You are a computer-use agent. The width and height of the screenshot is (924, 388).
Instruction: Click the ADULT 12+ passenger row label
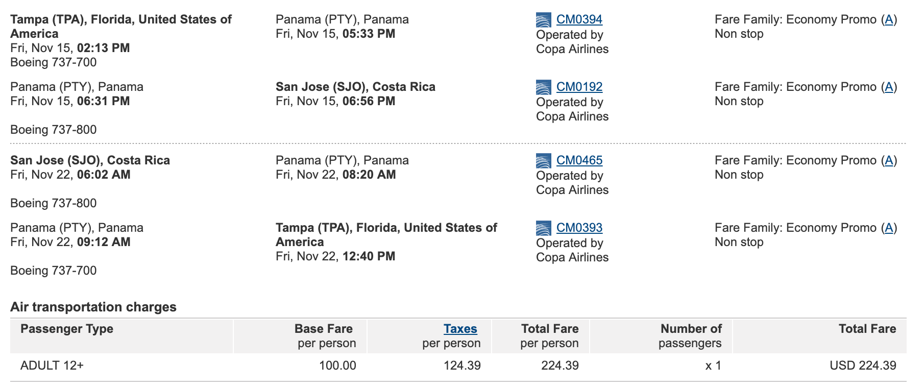coord(52,366)
